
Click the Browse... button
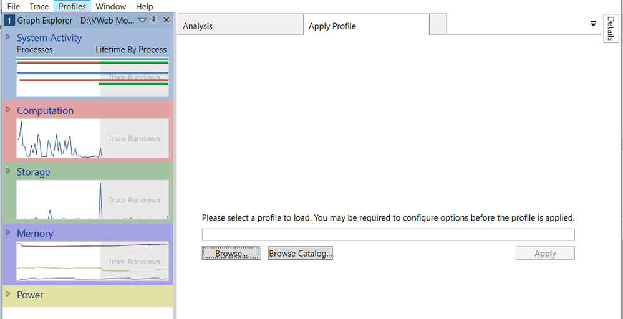[231, 253]
